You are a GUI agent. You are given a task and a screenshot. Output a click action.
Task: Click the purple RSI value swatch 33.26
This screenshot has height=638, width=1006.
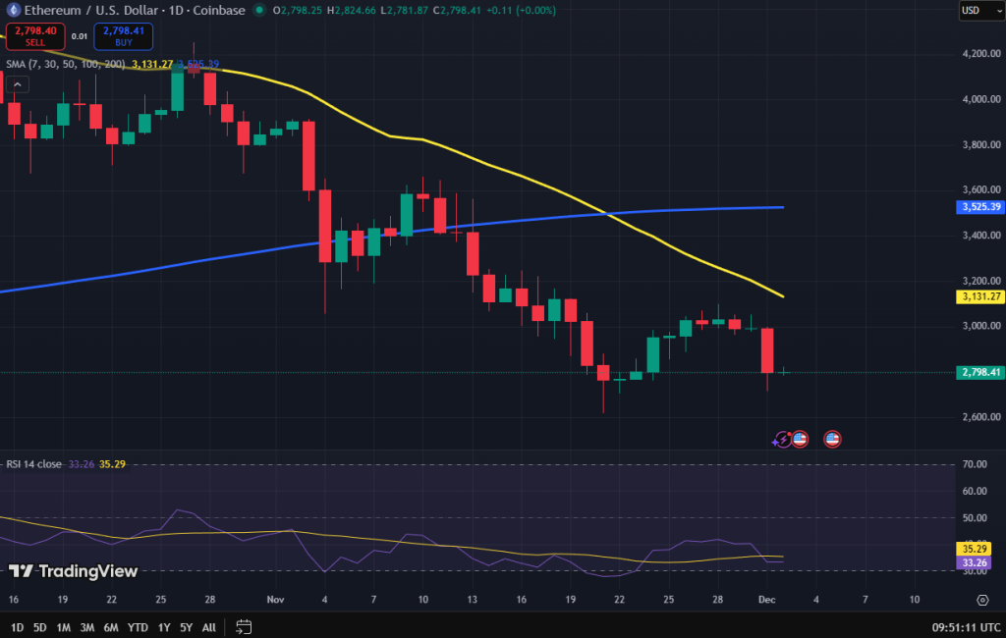click(x=973, y=562)
